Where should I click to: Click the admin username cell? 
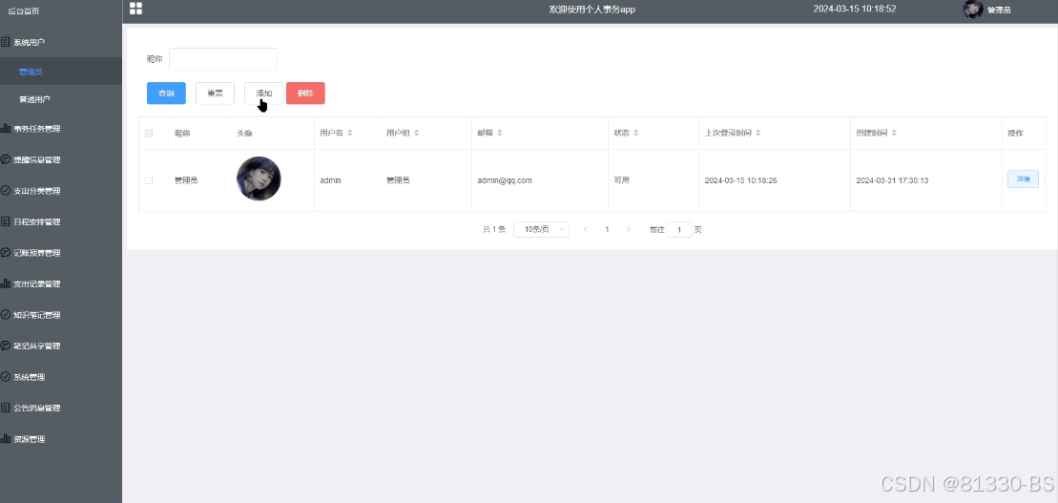tap(331, 180)
